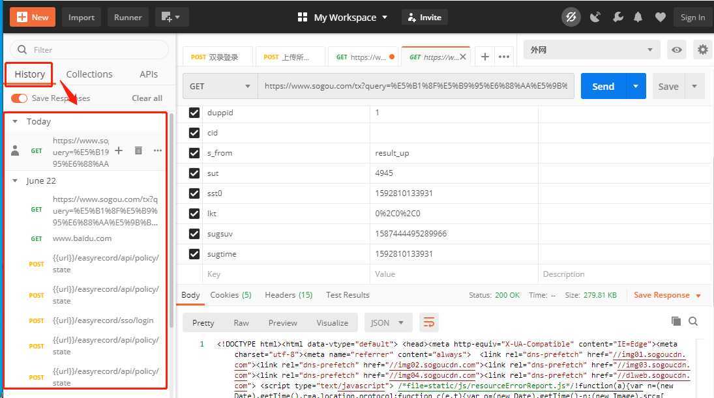Switch to unsaved GET https://w... tab
The width and height of the screenshot is (714, 398).
pyautogui.click(x=363, y=57)
